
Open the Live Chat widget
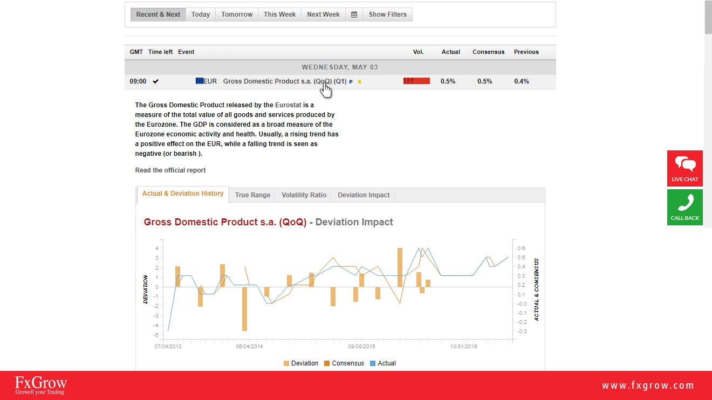(684, 168)
